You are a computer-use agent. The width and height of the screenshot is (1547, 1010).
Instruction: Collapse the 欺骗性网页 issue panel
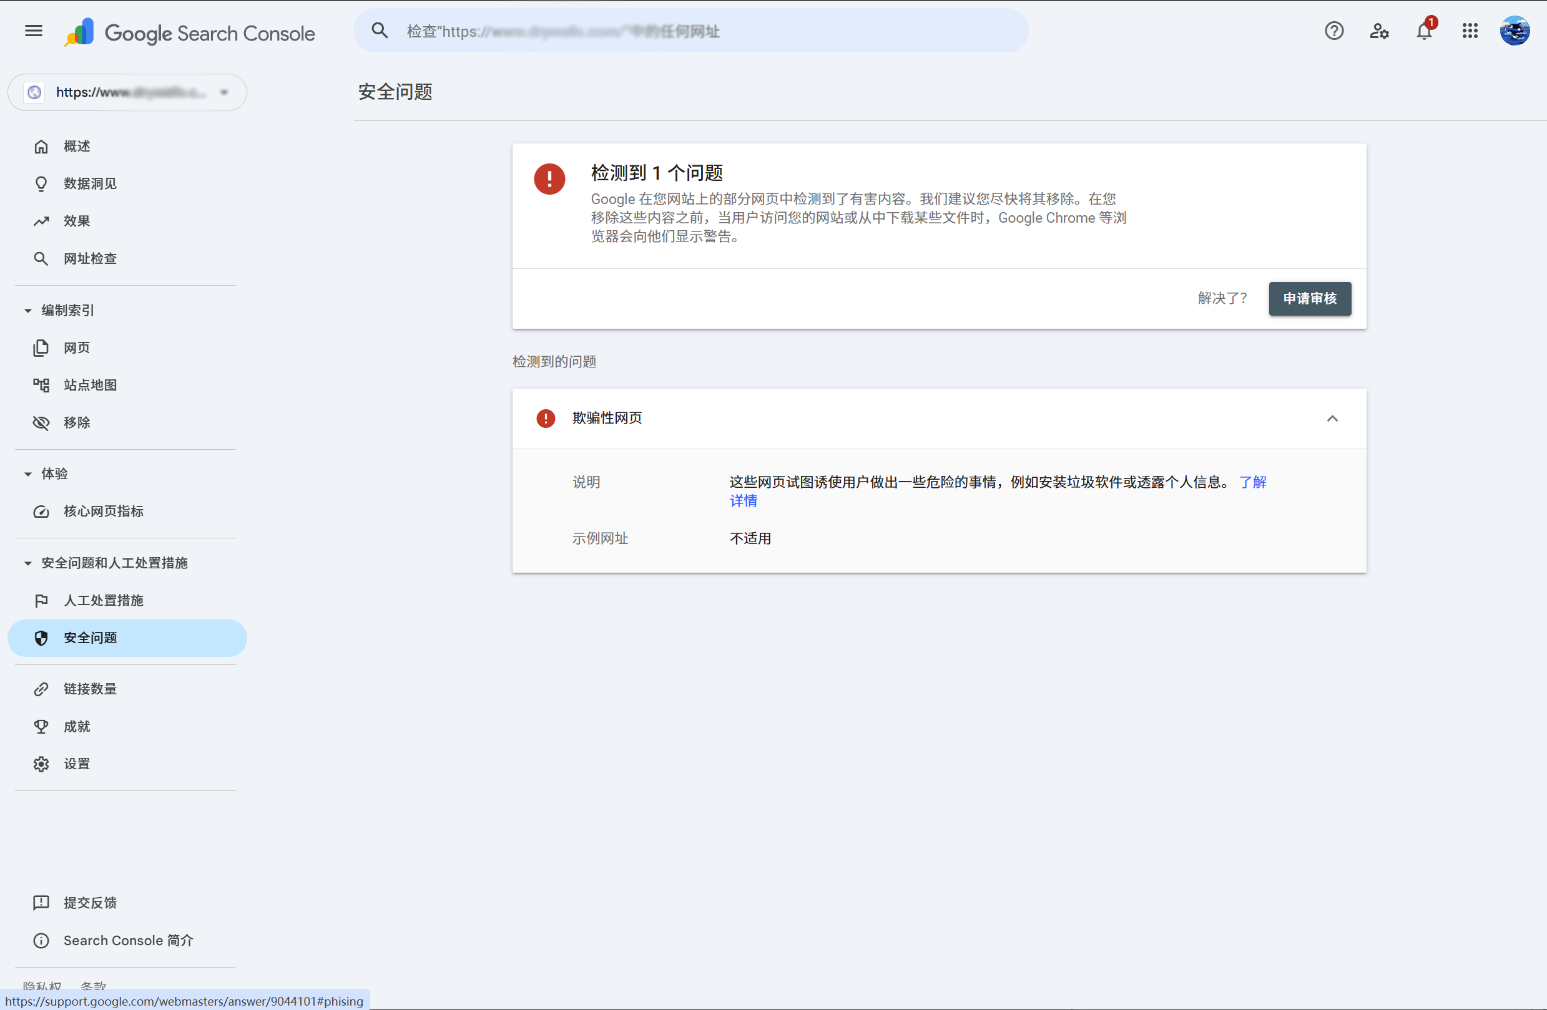click(x=1332, y=419)
